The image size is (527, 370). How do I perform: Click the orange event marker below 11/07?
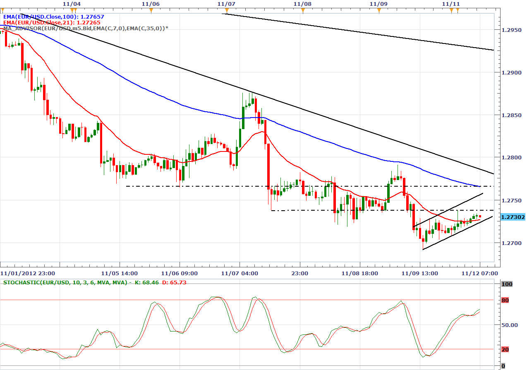226,10
